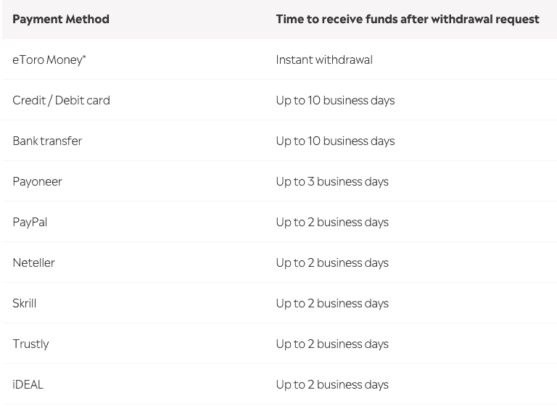Click the Payment Method column header

coord(61,19)
